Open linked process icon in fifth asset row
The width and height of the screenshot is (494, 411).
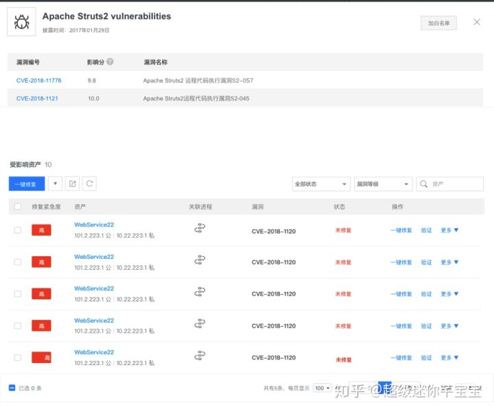(200, 356)
